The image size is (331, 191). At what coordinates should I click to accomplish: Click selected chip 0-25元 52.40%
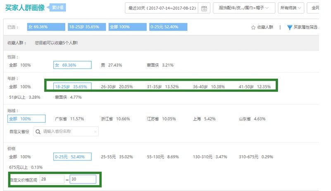point(168,27)
